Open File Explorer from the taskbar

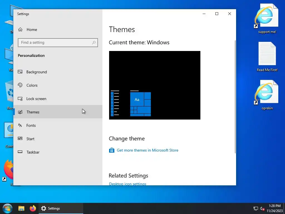(x=21, y=208)
